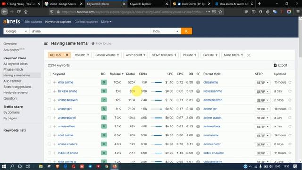Screen dimensions: 302x170
Task: Open the More navigation menu
Action: coord(106,22)
